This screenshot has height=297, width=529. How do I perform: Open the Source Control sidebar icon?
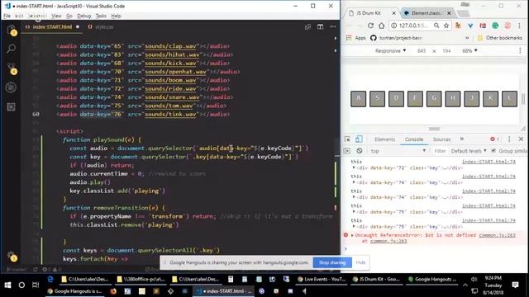click(11, 68)
